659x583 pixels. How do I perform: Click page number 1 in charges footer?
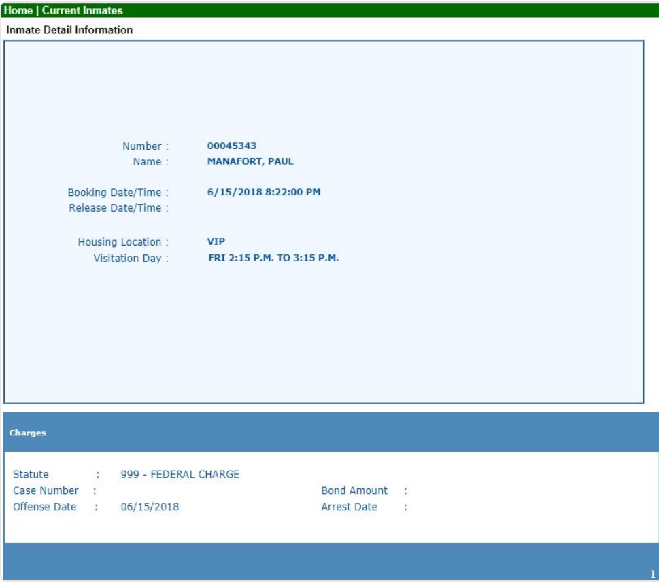tap(652, 573)
